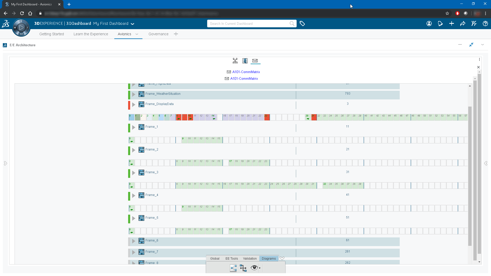Toggle Frame_3 row expand arrow
Image resolution: width=491 pixels, height=276 pixels.
[x=134, y=172]
